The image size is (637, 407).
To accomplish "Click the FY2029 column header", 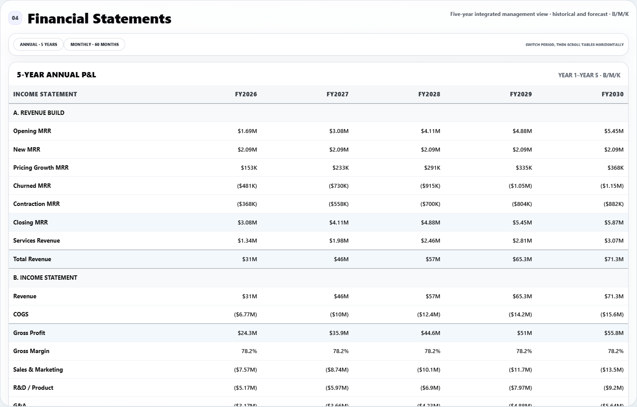I will pyautogui.click(x=521, y=94).
